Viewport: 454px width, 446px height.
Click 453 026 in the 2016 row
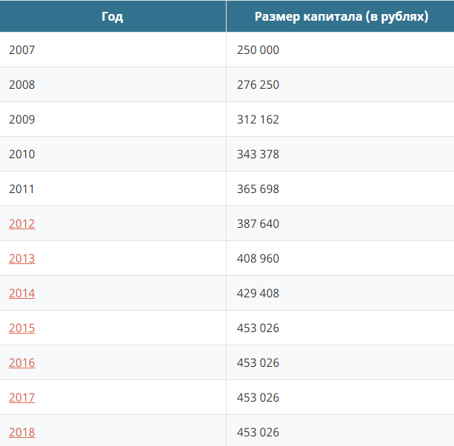tap(258, 362)
